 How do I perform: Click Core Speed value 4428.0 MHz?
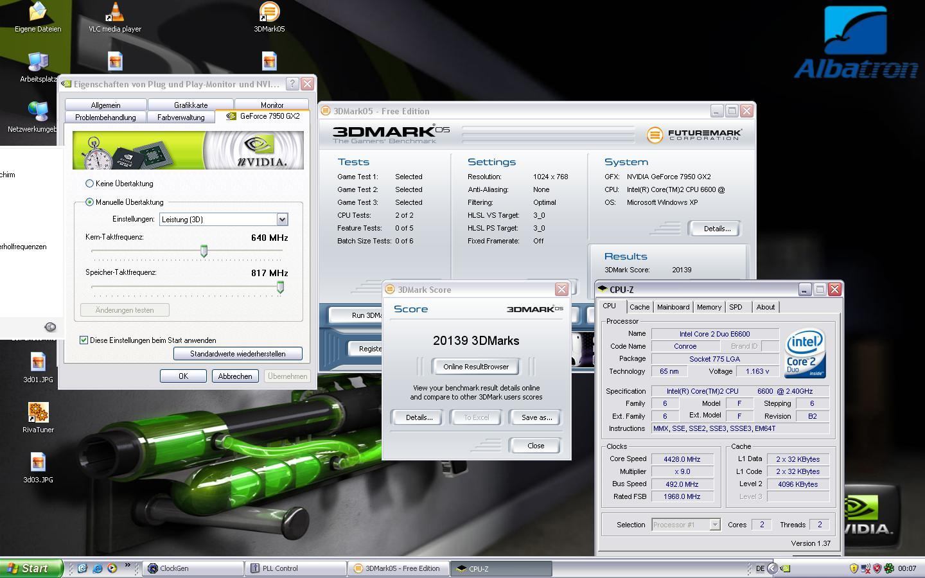[682, 459]
